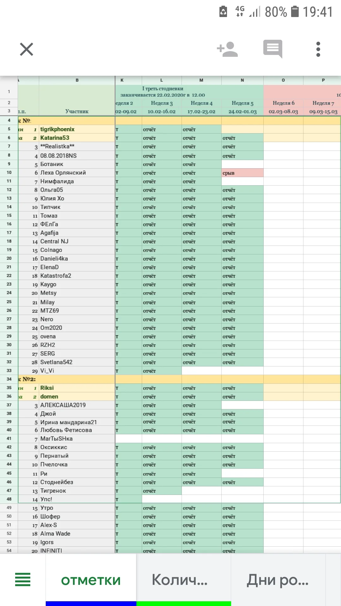341x606 pixels.
Task: Tap the battery status icon
Action: coord(295,12)
